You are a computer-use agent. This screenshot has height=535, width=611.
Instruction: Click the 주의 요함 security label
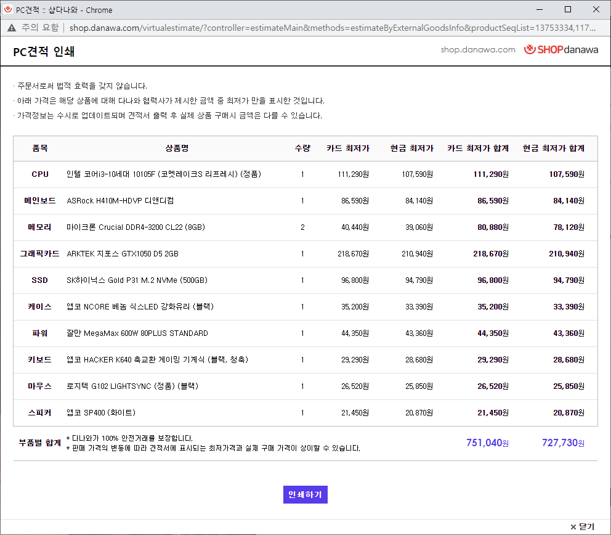pyautogui.click(x=40, y=28)
